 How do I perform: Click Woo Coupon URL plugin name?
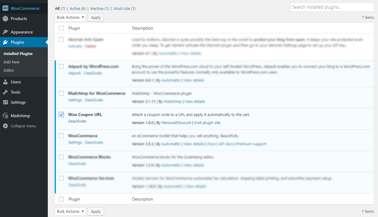[85, 114]
